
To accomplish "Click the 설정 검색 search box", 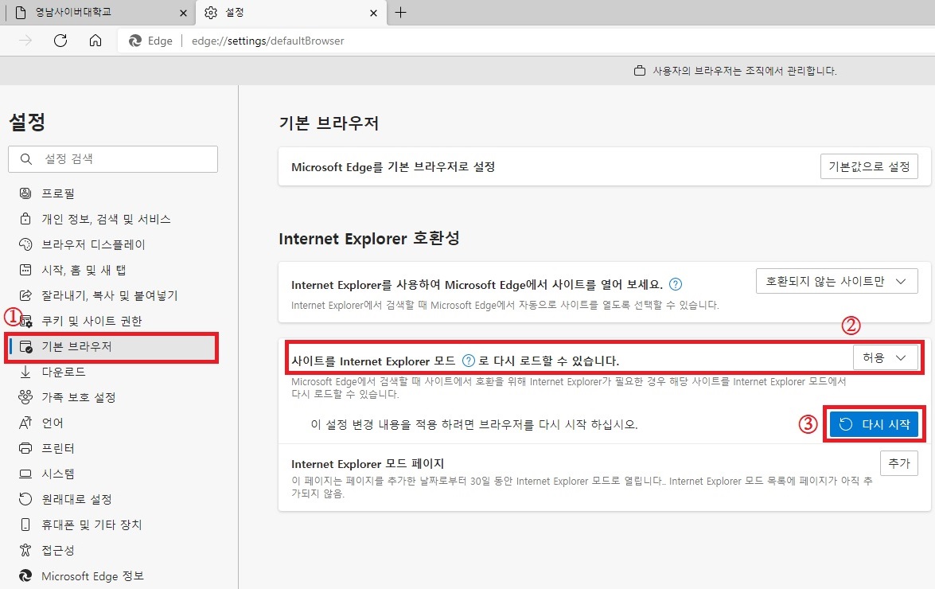I will 113,159.
